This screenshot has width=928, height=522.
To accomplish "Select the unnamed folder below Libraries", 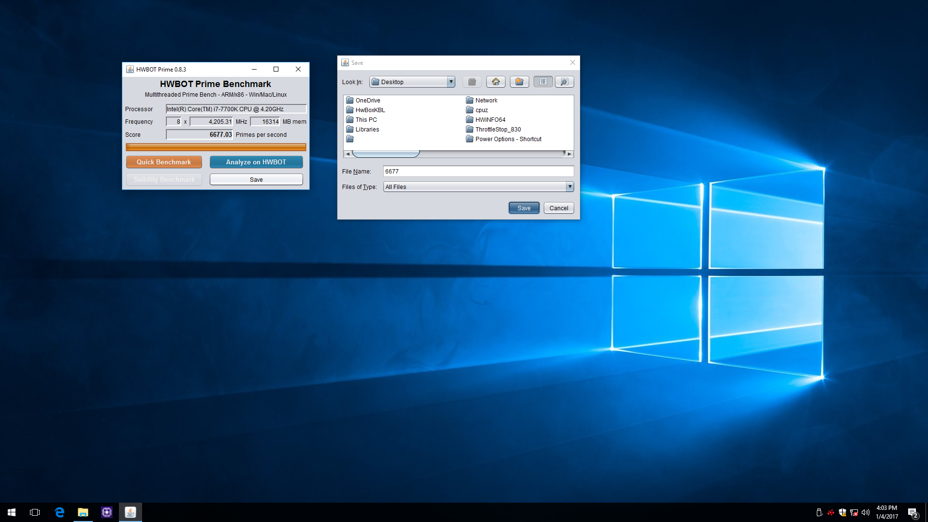I will click(350, 139).
